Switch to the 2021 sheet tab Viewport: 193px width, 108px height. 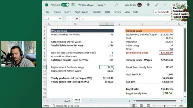(67, 101)
